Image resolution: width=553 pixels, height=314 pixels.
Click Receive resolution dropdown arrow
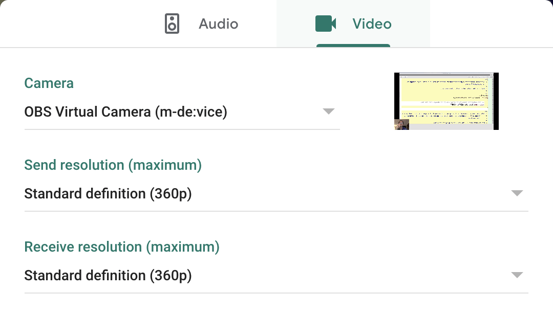(x=517, y=275)
